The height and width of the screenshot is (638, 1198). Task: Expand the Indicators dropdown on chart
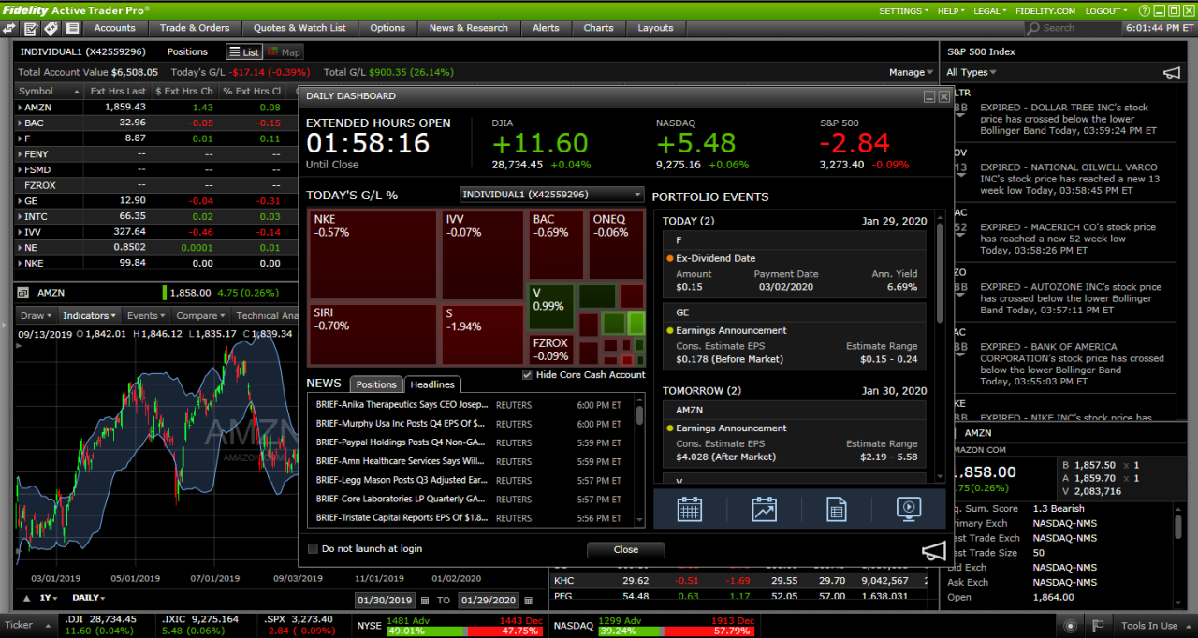(90, 316)
